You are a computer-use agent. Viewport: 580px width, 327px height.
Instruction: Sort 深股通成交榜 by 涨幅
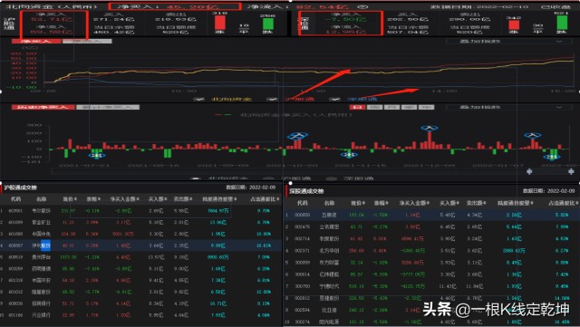[x=381, y=203]
